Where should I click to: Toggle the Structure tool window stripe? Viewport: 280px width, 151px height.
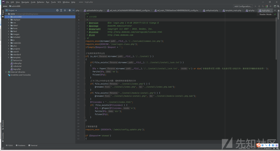[3, 124]
